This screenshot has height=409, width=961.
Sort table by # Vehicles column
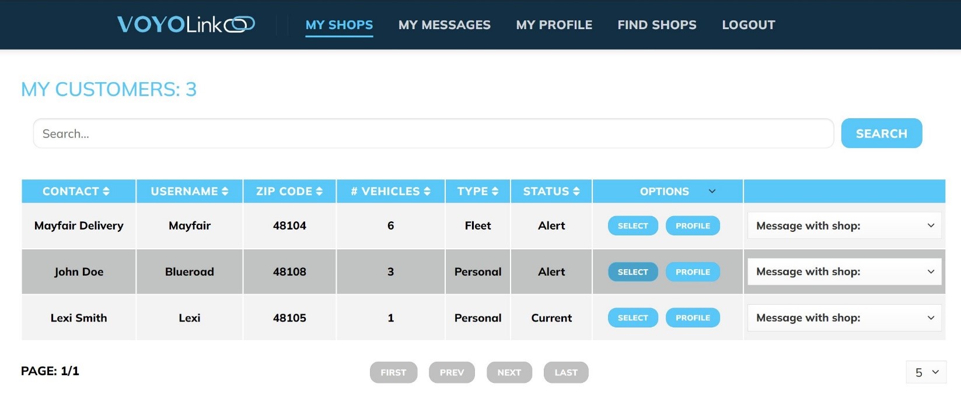(x=390, y=191)
